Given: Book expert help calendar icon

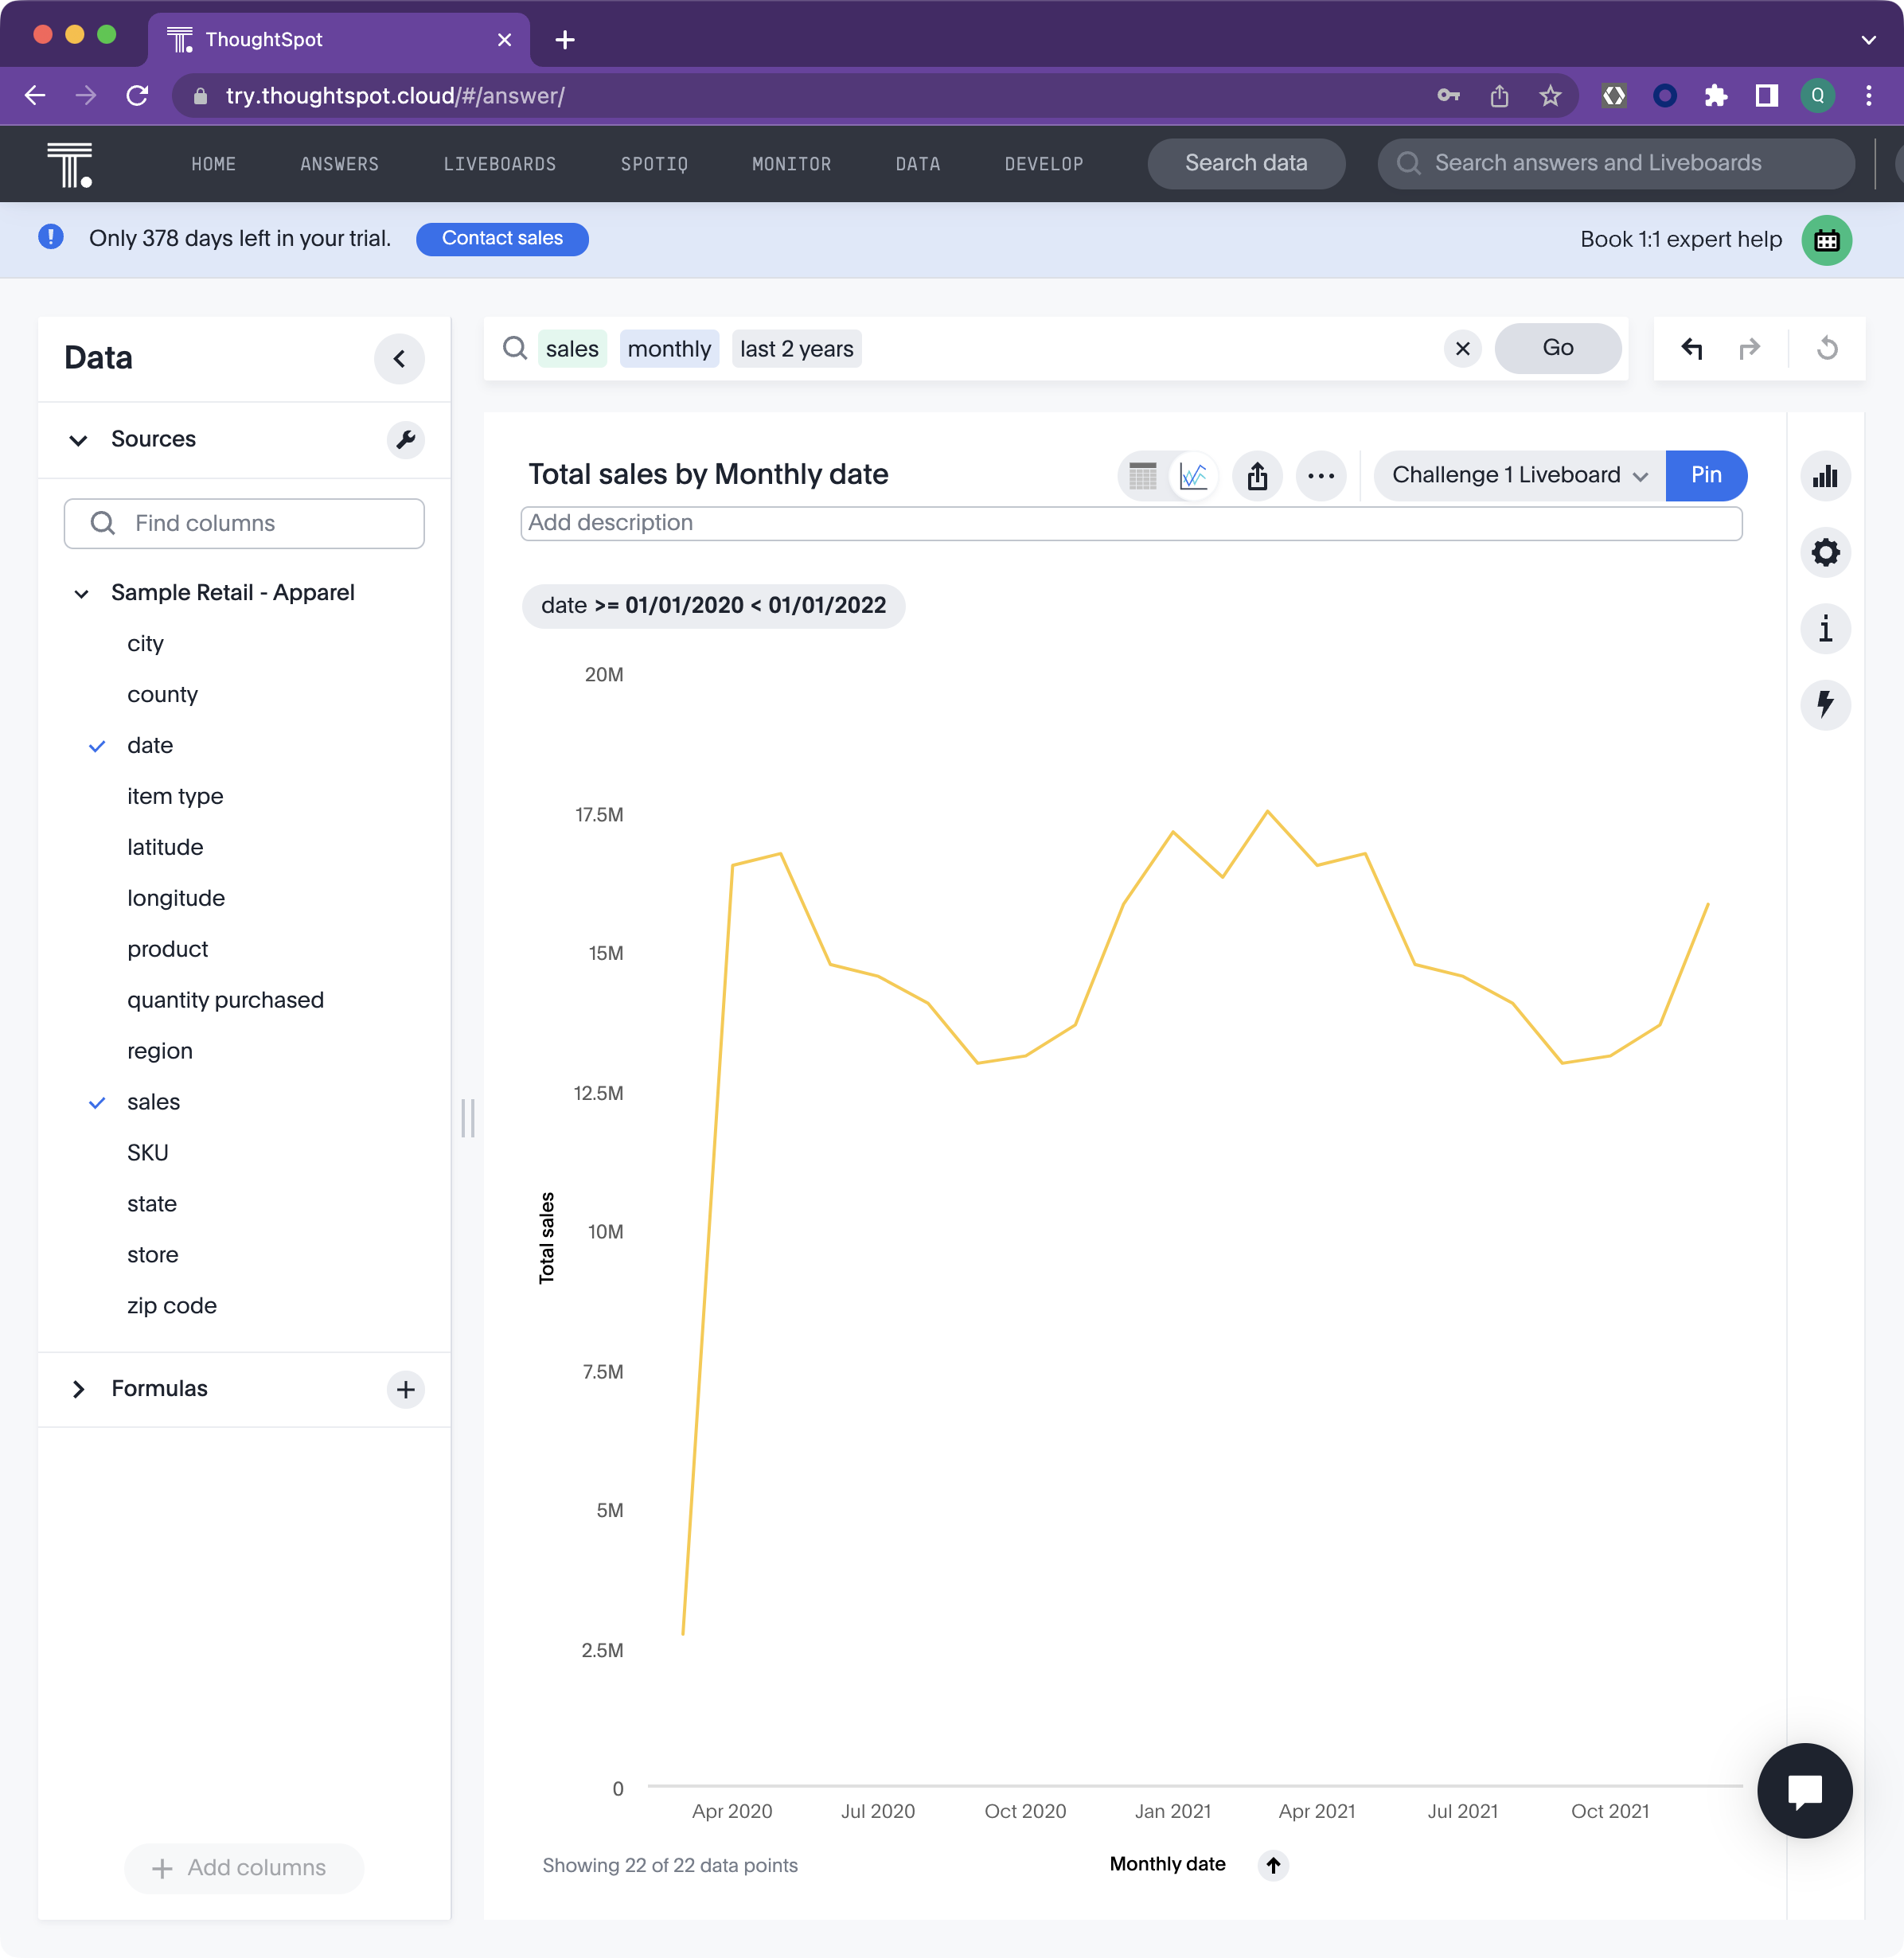Looking at the screenshot, I should [x=1826, y=240].
